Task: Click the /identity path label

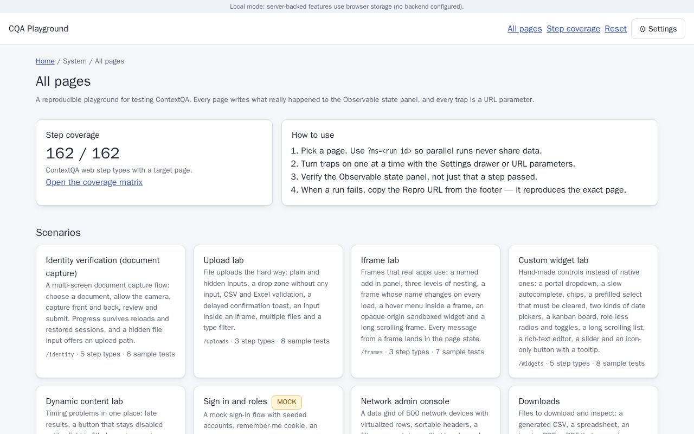Action: point(60,354)
